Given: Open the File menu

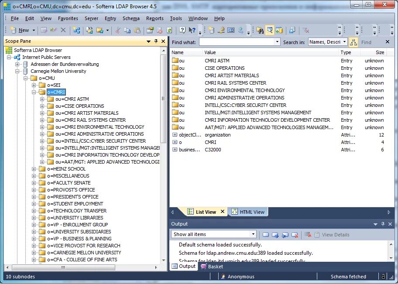Looking at the screenshot, I should 15,18.
